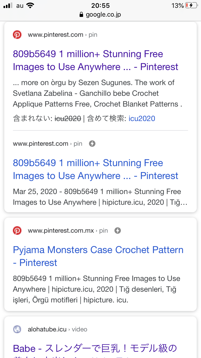Tap the www.pinterest.com › pin breadcrumb at top
The height and width of the screenshot is (358, 201).
pyautogui.click(x=62, y=35)
